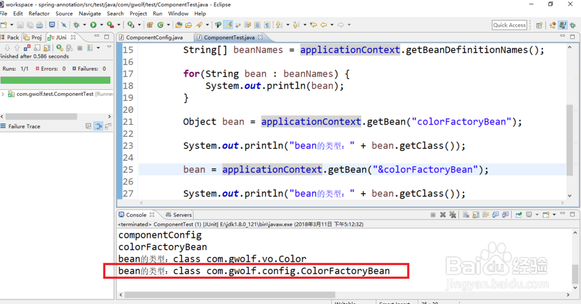This screenshot has height=304, width=581.
Task: Open Navigate Back history dropdown arrow
Action: tap(332, 25)
